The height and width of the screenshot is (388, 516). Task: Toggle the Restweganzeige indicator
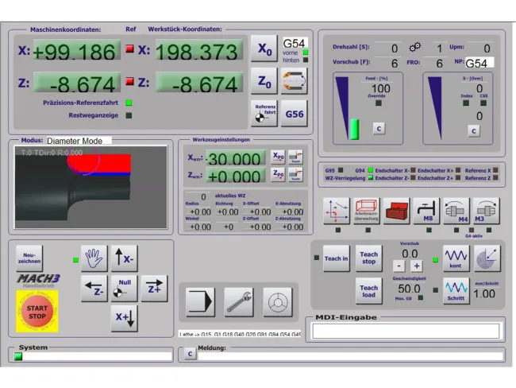pos(129,114)
